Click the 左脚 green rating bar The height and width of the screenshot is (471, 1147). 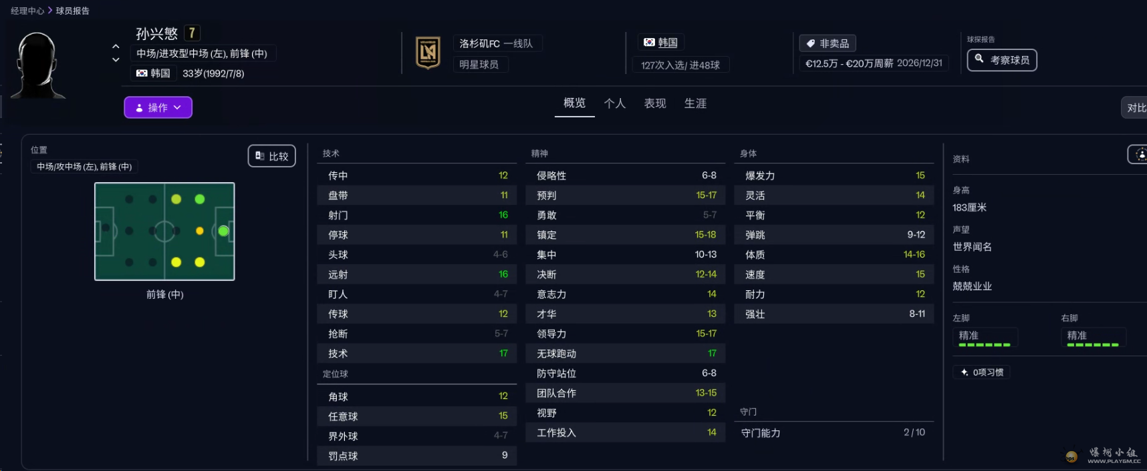pyautogui.click(x=984, y=345)
